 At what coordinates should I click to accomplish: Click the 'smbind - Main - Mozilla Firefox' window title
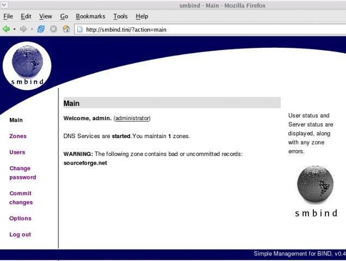pyautogui.click(x=222, y=5)
